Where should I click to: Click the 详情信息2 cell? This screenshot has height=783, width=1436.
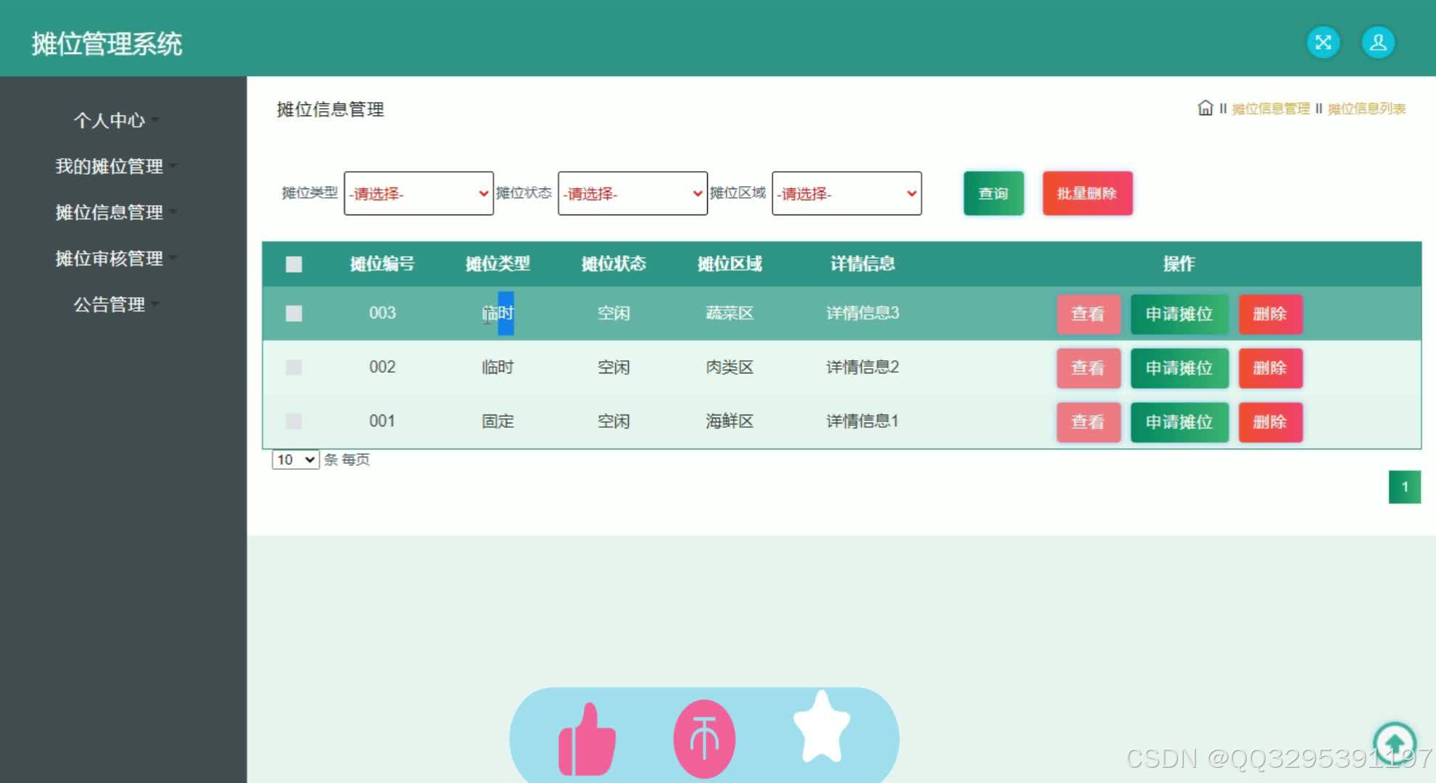[x=862, y=367]
